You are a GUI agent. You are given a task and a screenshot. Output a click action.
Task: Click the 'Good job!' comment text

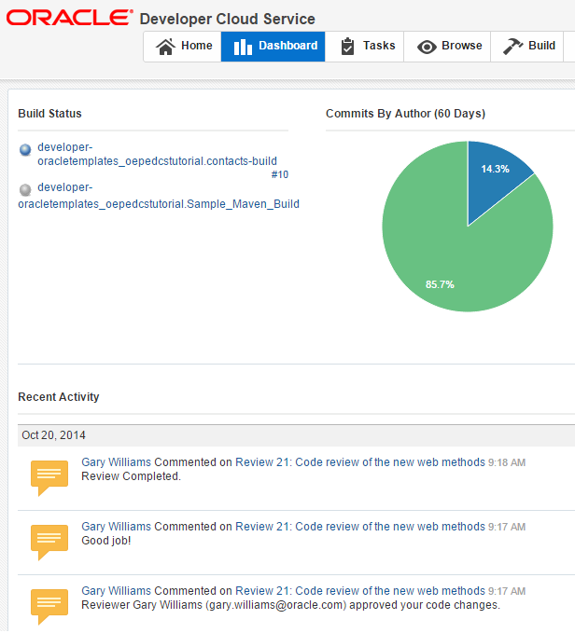click(106, 541)
